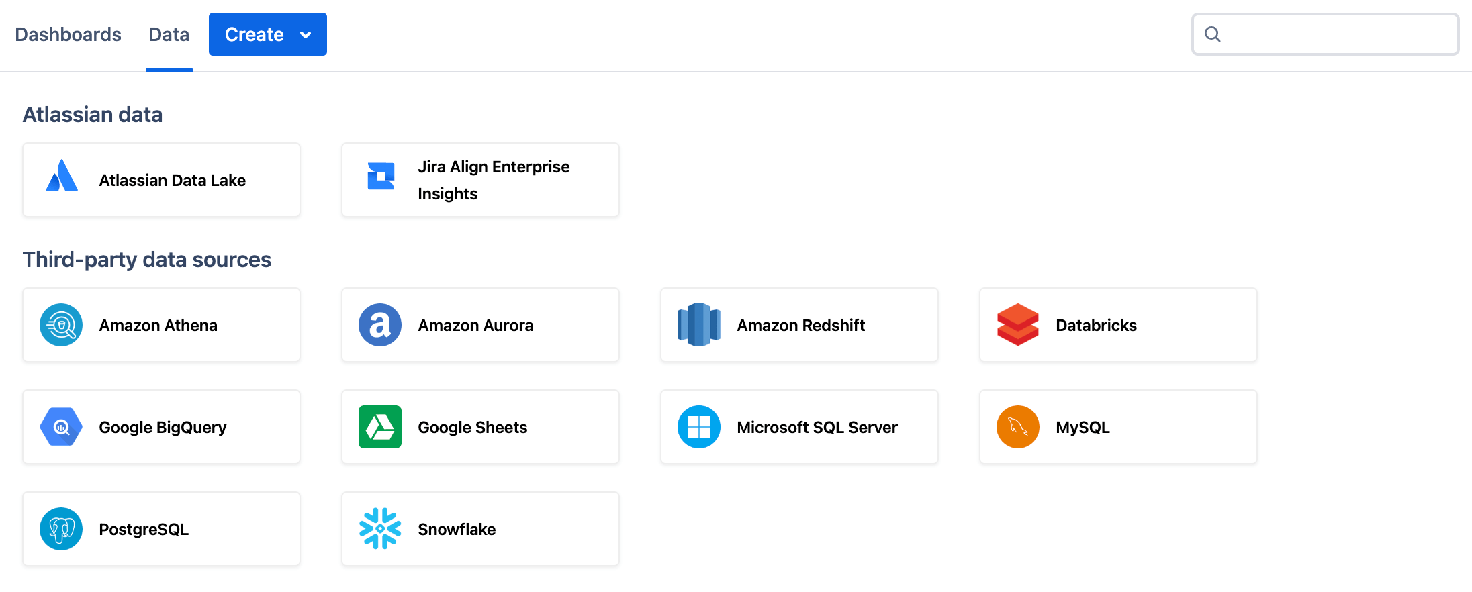Open the Snowflake data source card
The image size is (1472, 592).
tap(479, 529)
